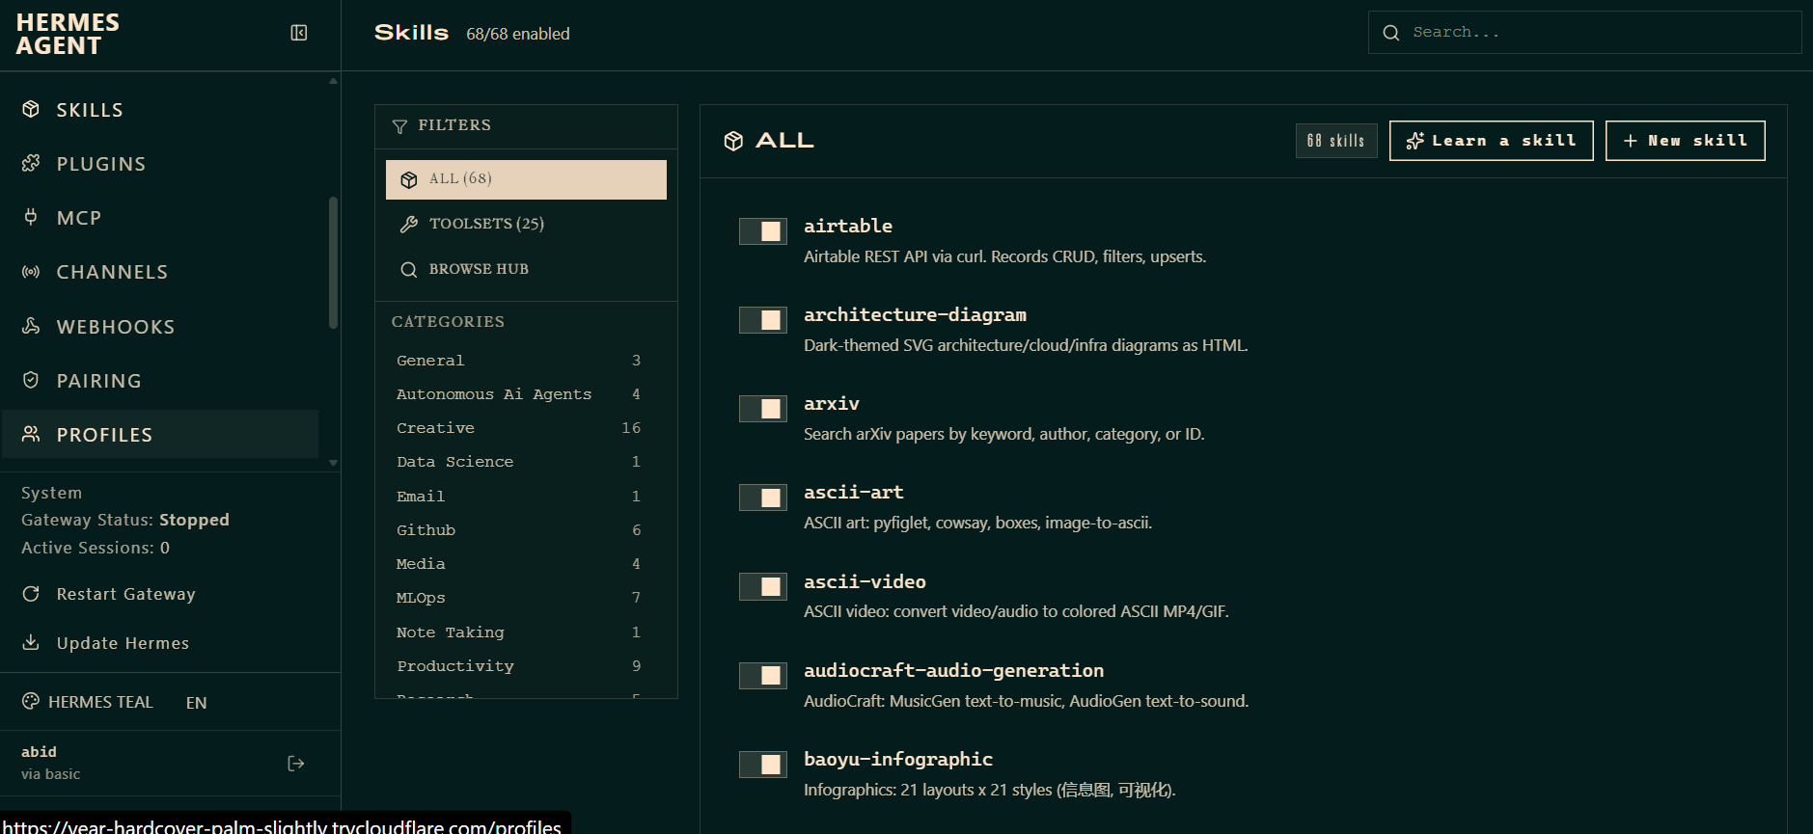This screenshot has width=1813, height=834.
Task: Toggle the airtable skill switch
Action: [763, 231]
